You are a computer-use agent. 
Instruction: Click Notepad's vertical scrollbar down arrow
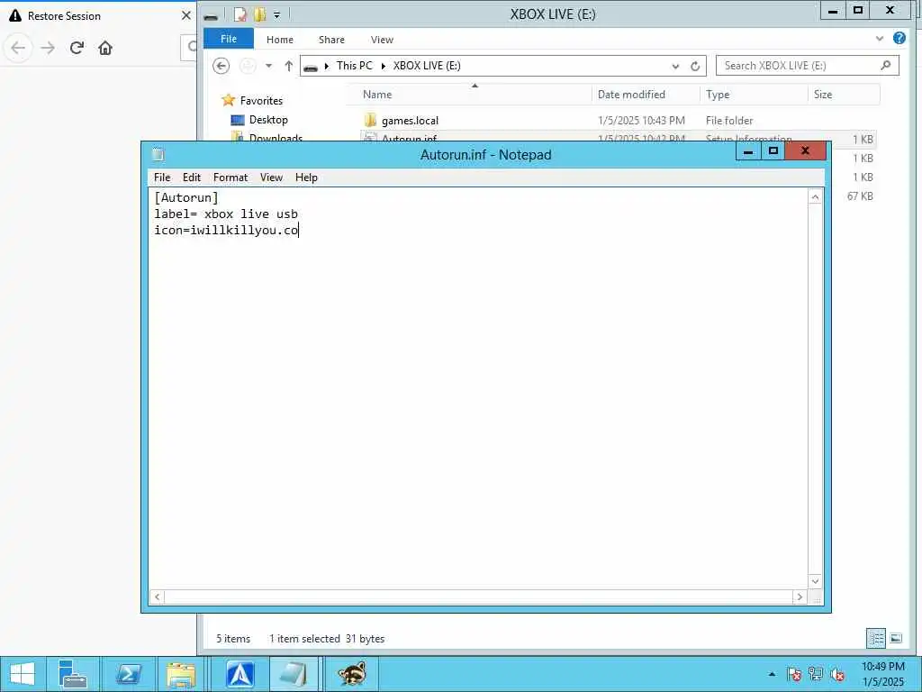tap(815, 581)
